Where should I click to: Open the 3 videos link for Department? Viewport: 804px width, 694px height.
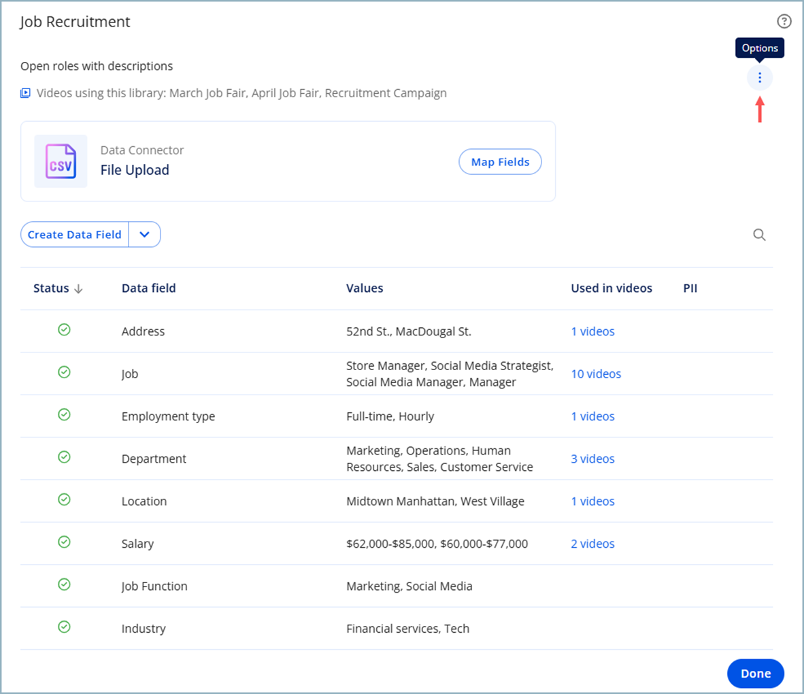592,459
